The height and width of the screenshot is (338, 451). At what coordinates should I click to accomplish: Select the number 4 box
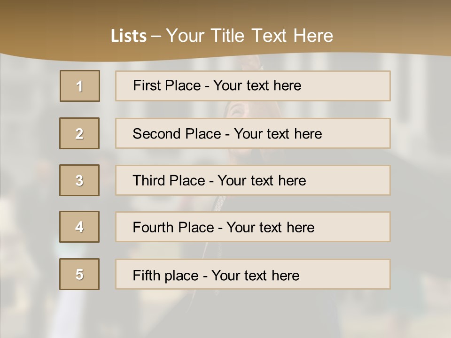[x=79, y=227]
